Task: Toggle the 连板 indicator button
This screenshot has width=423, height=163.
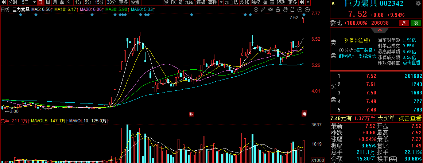Action: 201,3
